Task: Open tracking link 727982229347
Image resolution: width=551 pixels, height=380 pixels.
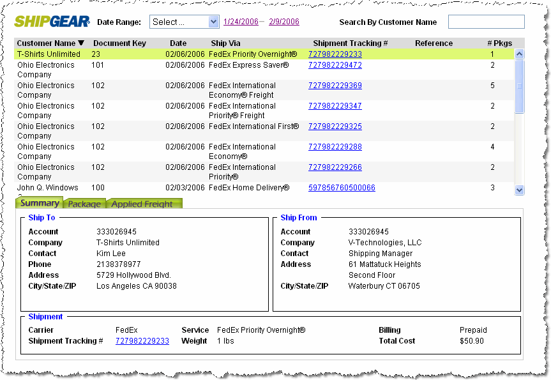Action: (x=335, y=106)
